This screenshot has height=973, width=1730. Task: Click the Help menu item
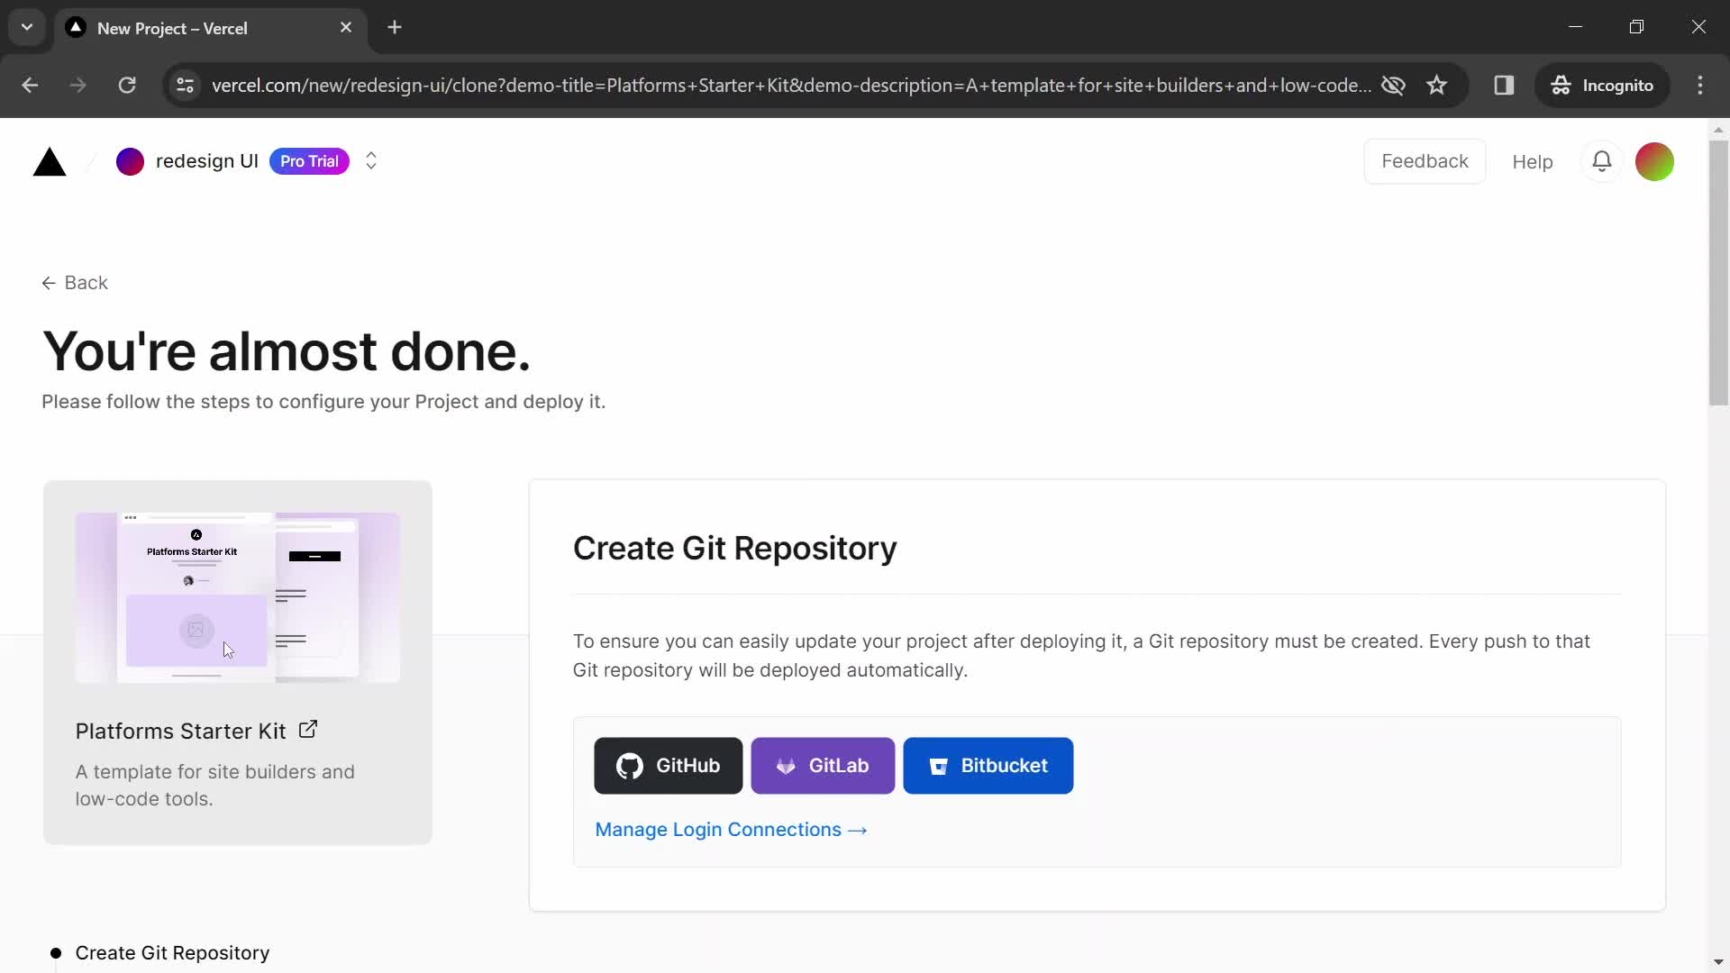(1533, 161)
